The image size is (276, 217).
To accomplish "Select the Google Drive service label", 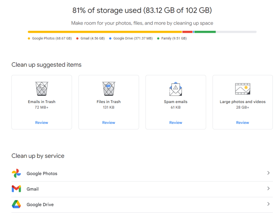I will 40,204.
